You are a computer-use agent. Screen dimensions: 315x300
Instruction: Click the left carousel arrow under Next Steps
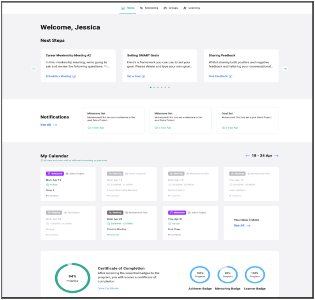pos(34,69)
